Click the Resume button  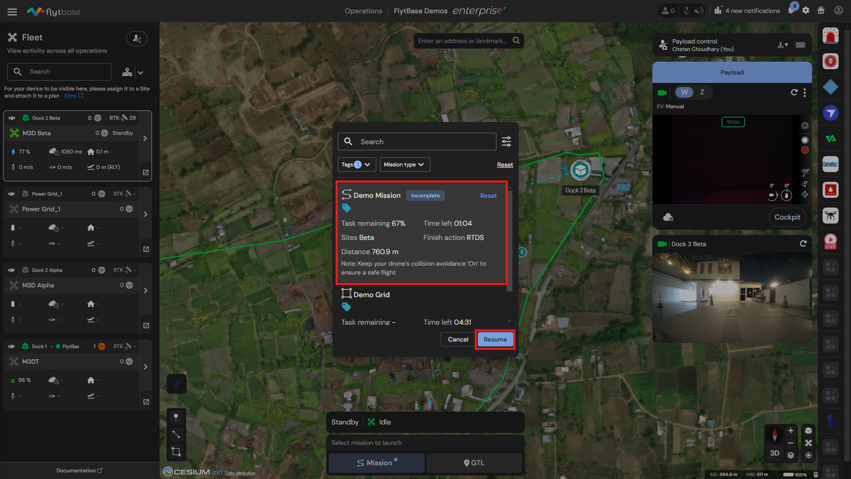[495, 339]
